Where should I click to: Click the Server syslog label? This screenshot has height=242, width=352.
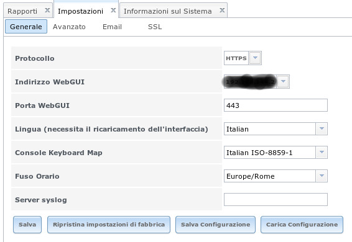41,200
